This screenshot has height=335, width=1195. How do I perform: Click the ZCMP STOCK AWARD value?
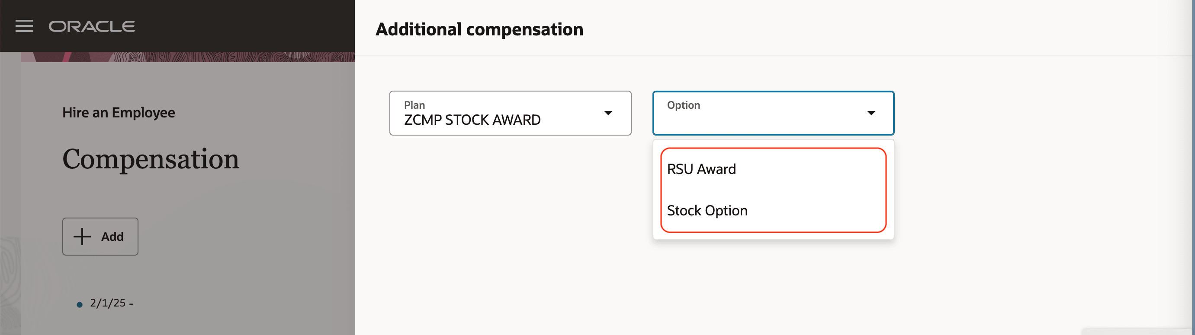472,120
